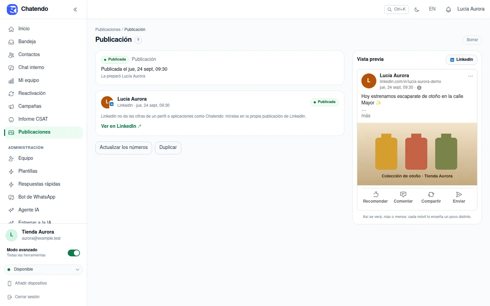Collapse the sidebar with double-chevron icon

(75, 10)
